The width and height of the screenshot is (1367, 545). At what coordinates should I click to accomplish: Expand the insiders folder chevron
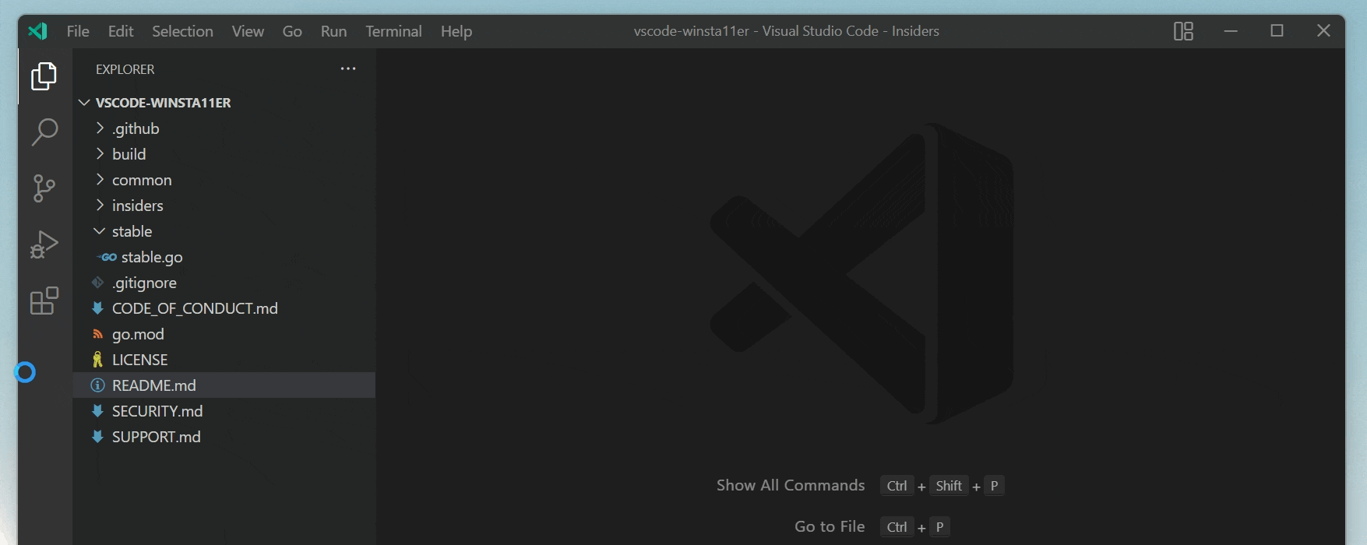tap(100, 206)
